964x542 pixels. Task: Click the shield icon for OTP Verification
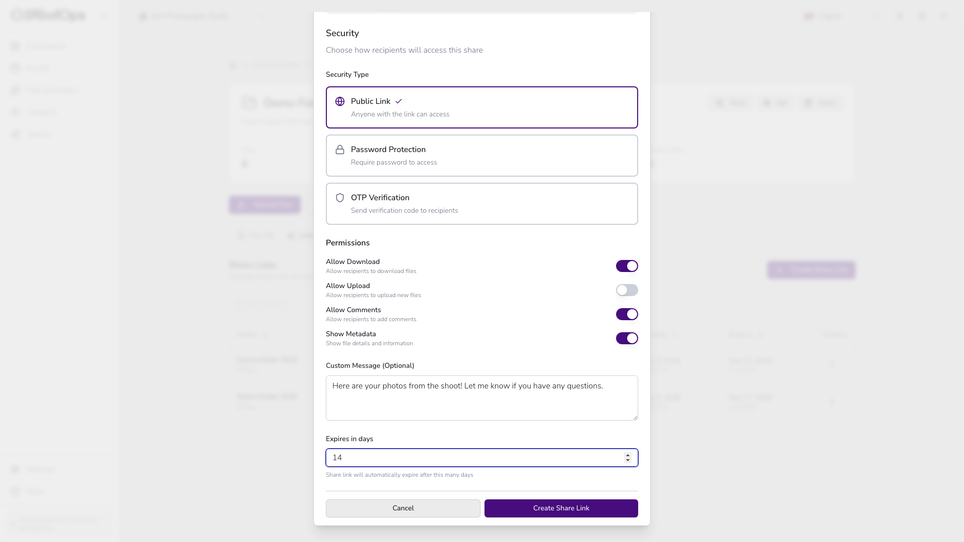tap(340, 198)
